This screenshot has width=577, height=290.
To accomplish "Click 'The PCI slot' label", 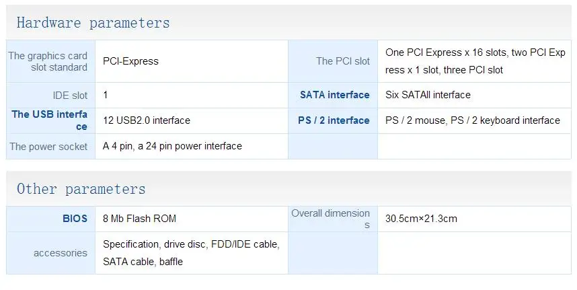I will click(342, 61).
